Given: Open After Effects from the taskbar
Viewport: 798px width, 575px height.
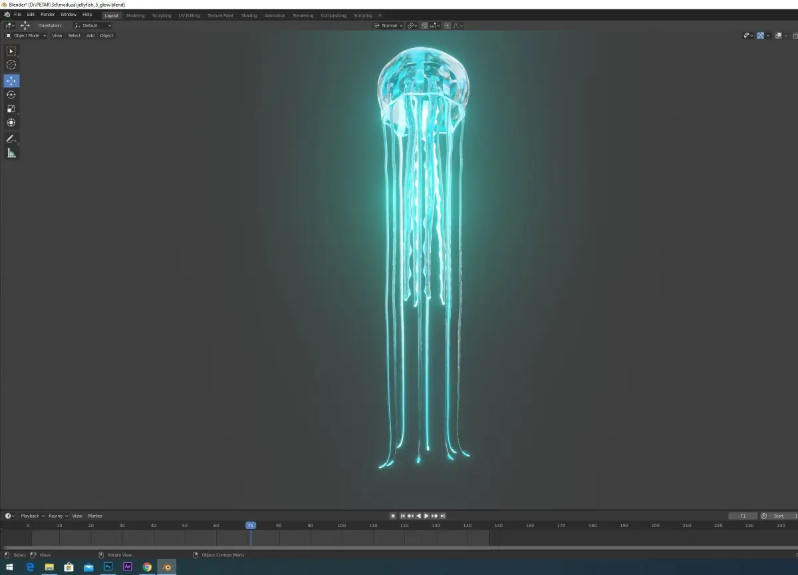Looking at the screenshot, I should click(128, 567).
